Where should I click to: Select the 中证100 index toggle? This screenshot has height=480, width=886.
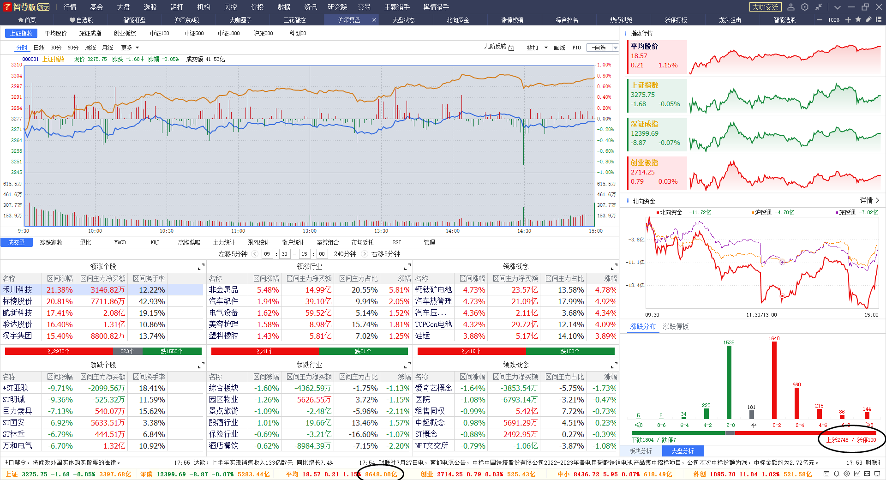tap(160, 33)
